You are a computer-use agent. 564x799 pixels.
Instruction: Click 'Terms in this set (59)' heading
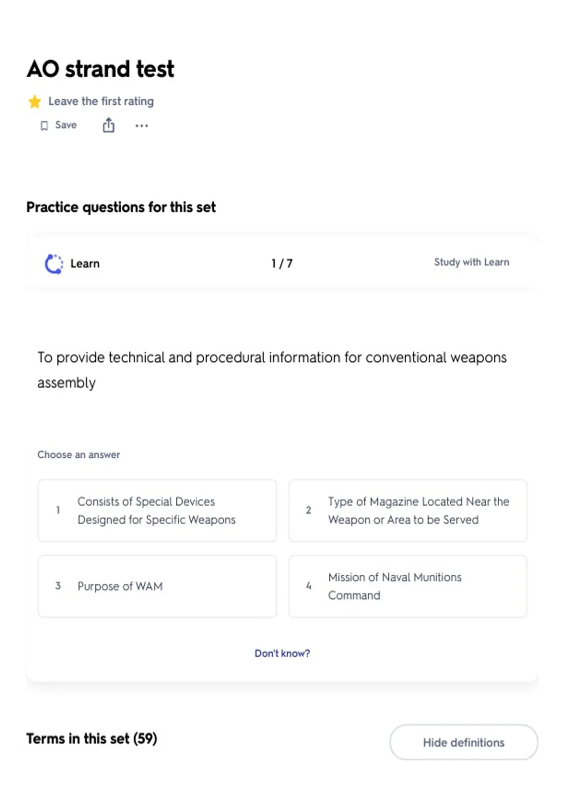point(92,739)
